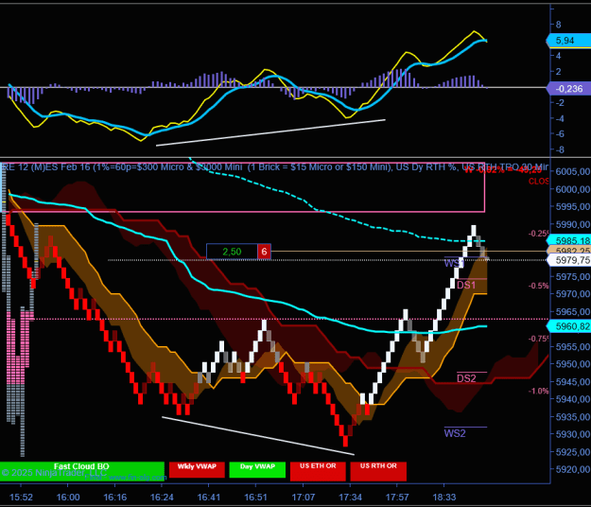Click the oscillator axis value -8
This screenshot has width=591, height=507.
point(559,149)
